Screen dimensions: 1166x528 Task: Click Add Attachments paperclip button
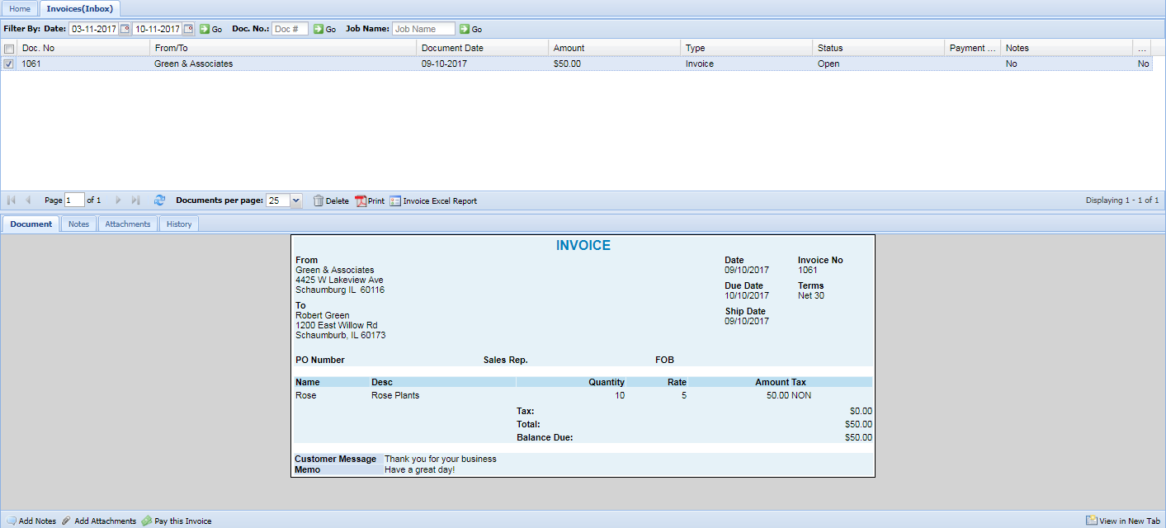[x=99, y=521]
